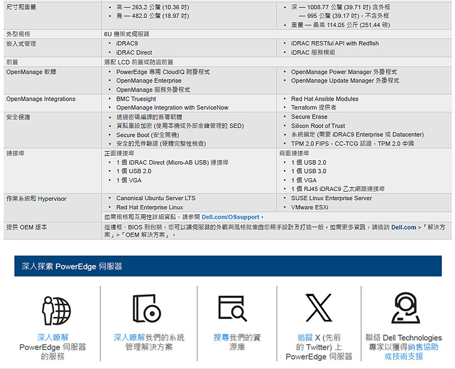Click the 深入探索 PowerEdge 伺服器 blue banner
This screenshot has width=455, height=369.
coord(228,266)
